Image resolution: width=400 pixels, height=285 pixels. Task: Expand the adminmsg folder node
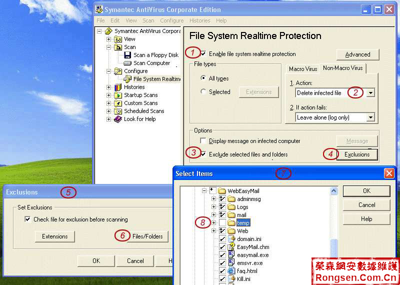click(214, 199)
